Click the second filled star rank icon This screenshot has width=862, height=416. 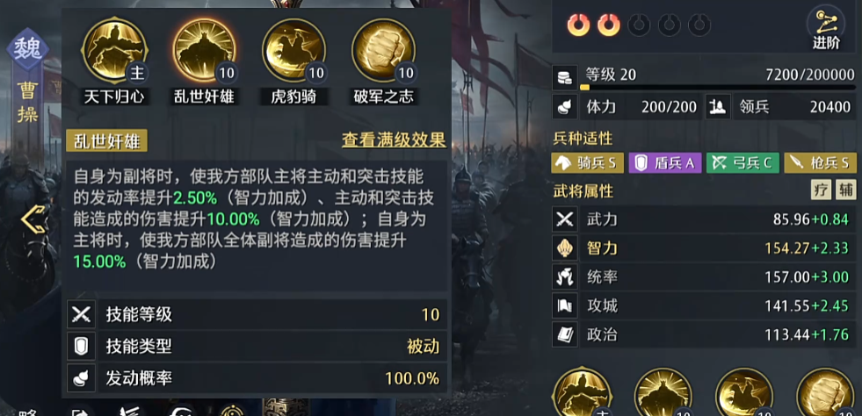click(x=609, y=25)
